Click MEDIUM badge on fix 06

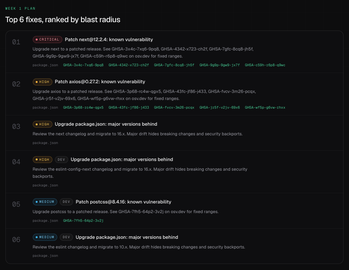coord(45,237)
